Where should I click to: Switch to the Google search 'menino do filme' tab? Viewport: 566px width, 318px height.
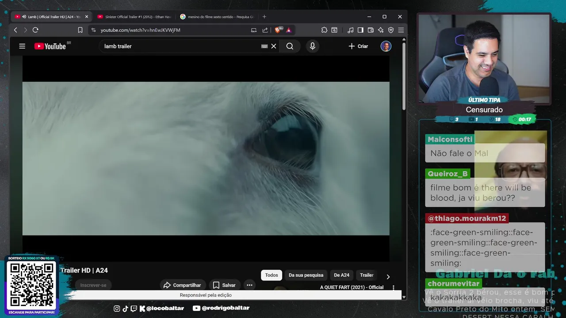coord(217,17)
